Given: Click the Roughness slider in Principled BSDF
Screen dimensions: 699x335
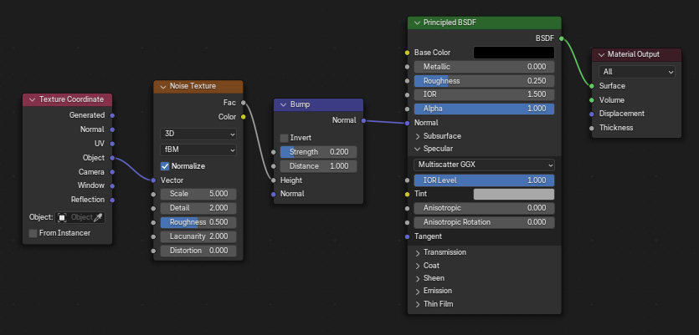Looking at the screenshot, I should [x=484, y=81].
